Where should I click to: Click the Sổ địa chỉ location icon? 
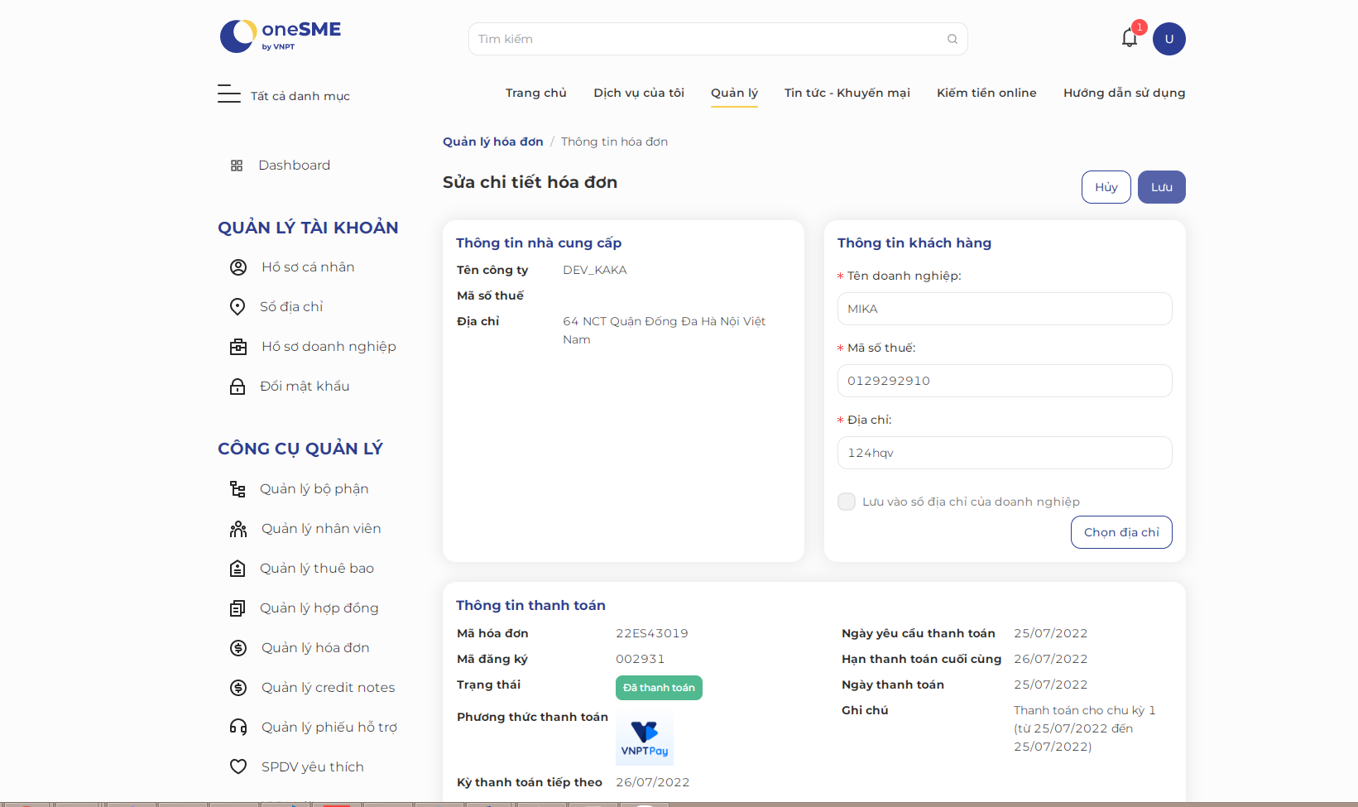(238, 307)
